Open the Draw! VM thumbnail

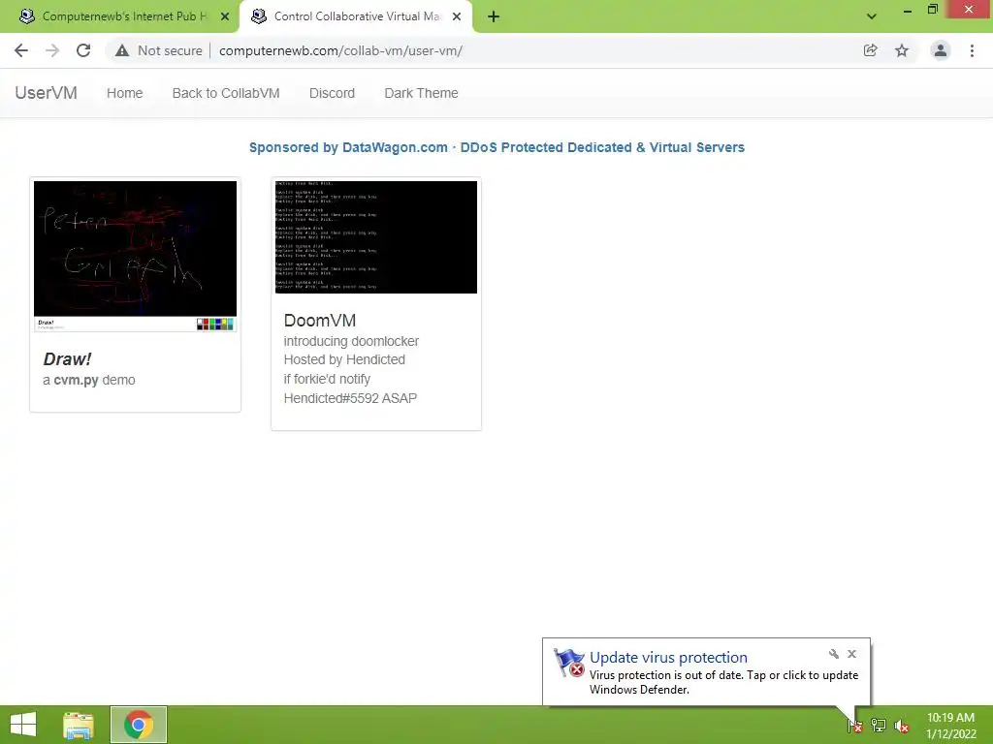(x=135, y=256)
